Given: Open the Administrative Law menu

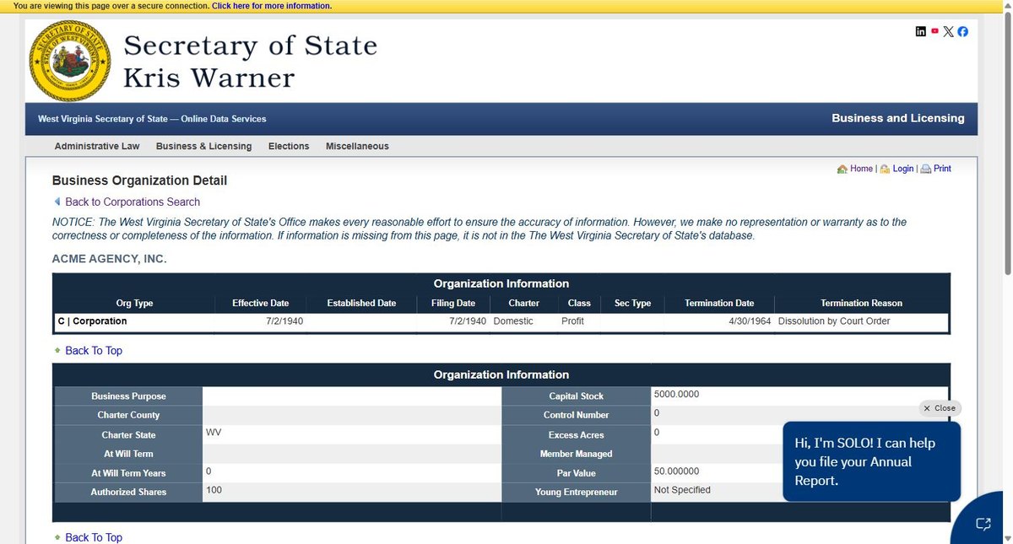Looking at the screenshot, I should coord(97,146).
